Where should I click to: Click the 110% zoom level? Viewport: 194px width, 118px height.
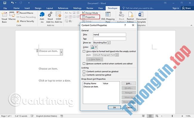pos(188,116)
